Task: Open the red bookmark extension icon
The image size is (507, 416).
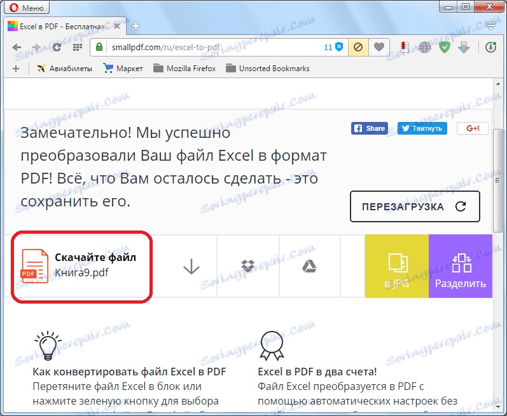Action: (x=405, y=48)
